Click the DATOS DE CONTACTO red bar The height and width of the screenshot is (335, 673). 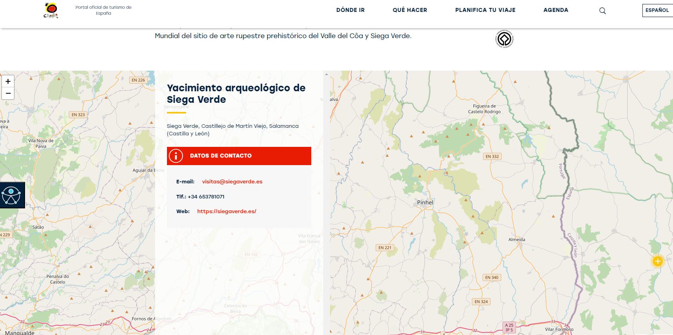[x=239, y=156]
